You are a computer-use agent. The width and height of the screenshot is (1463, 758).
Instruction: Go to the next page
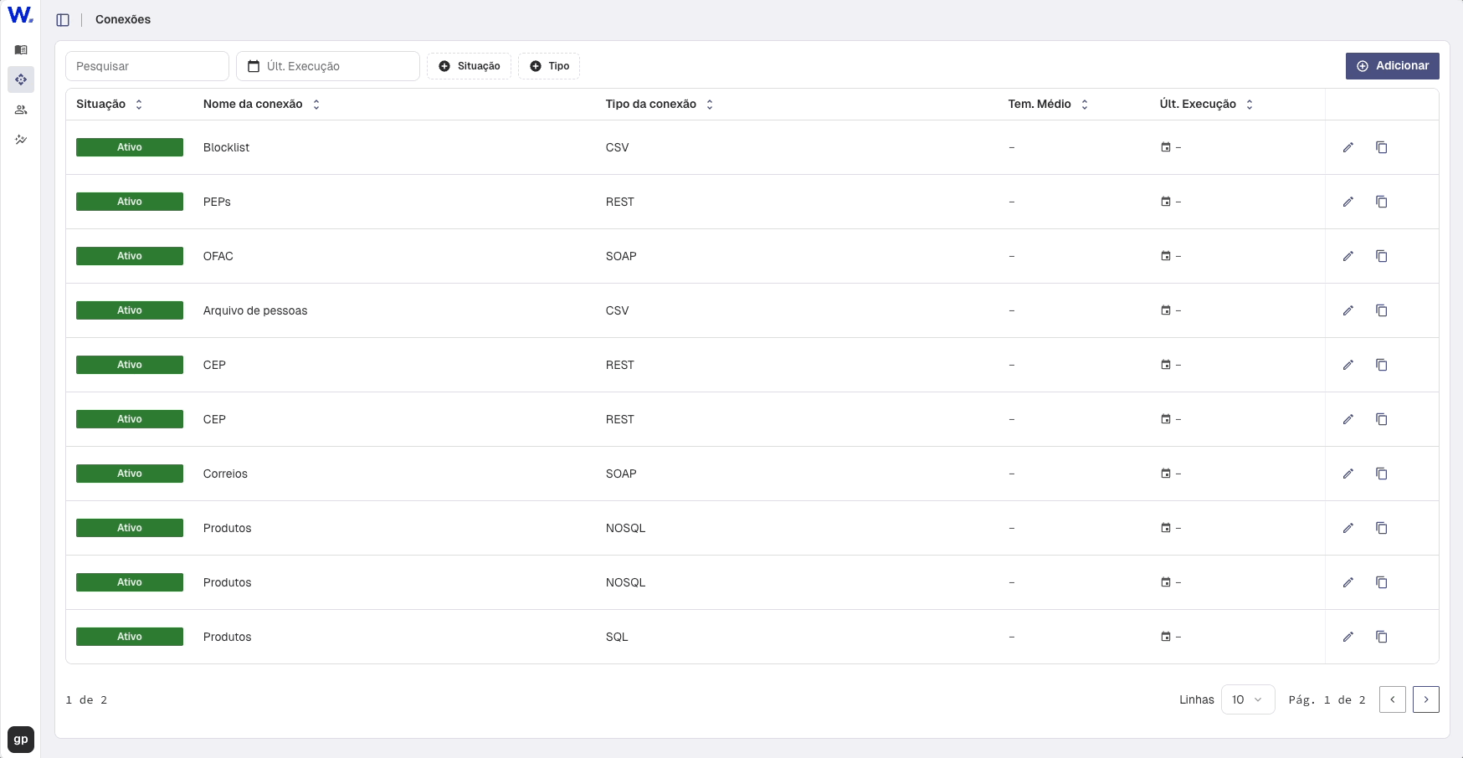(1425, 699)
